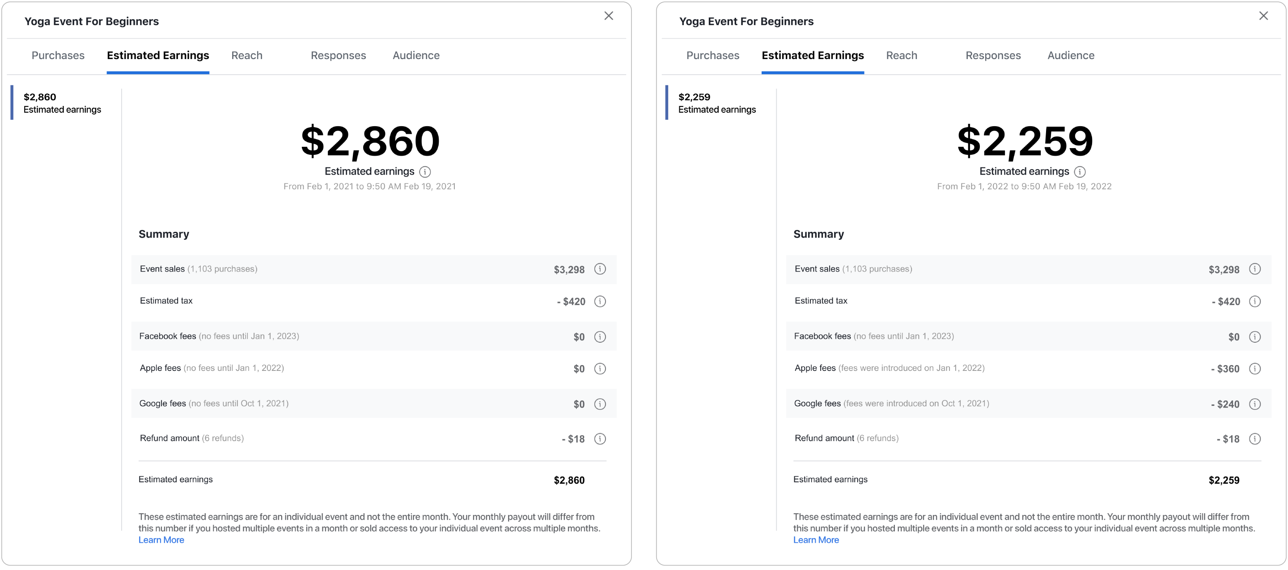Switch to the Purchases tab

[x=58, y=55]
